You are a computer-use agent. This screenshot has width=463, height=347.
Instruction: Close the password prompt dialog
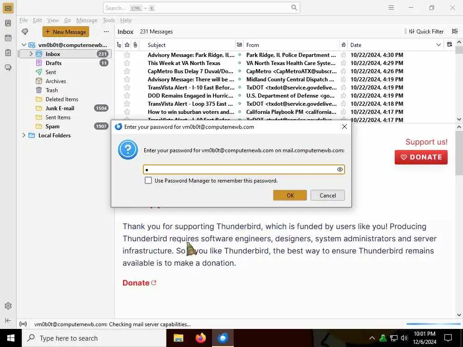[x=344, y=127]
